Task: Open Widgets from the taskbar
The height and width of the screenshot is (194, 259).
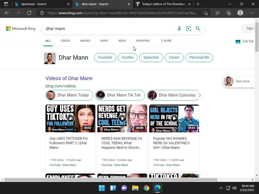Action: click(x=113, y=188)
